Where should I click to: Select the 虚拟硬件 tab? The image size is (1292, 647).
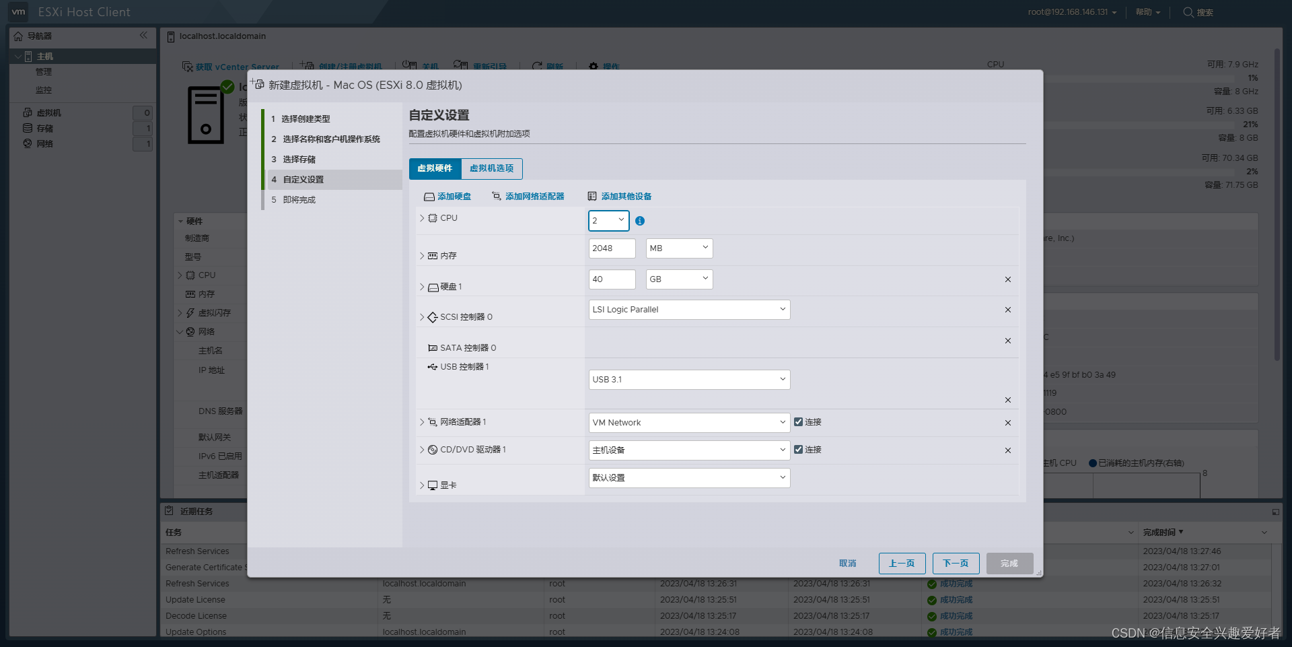coord(435,168)
